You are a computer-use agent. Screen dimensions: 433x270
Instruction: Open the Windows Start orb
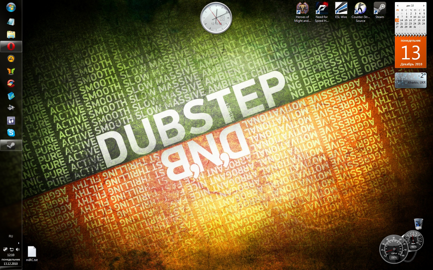(11, 7)
